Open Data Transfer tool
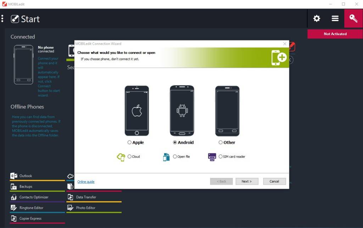 (94, 197)
